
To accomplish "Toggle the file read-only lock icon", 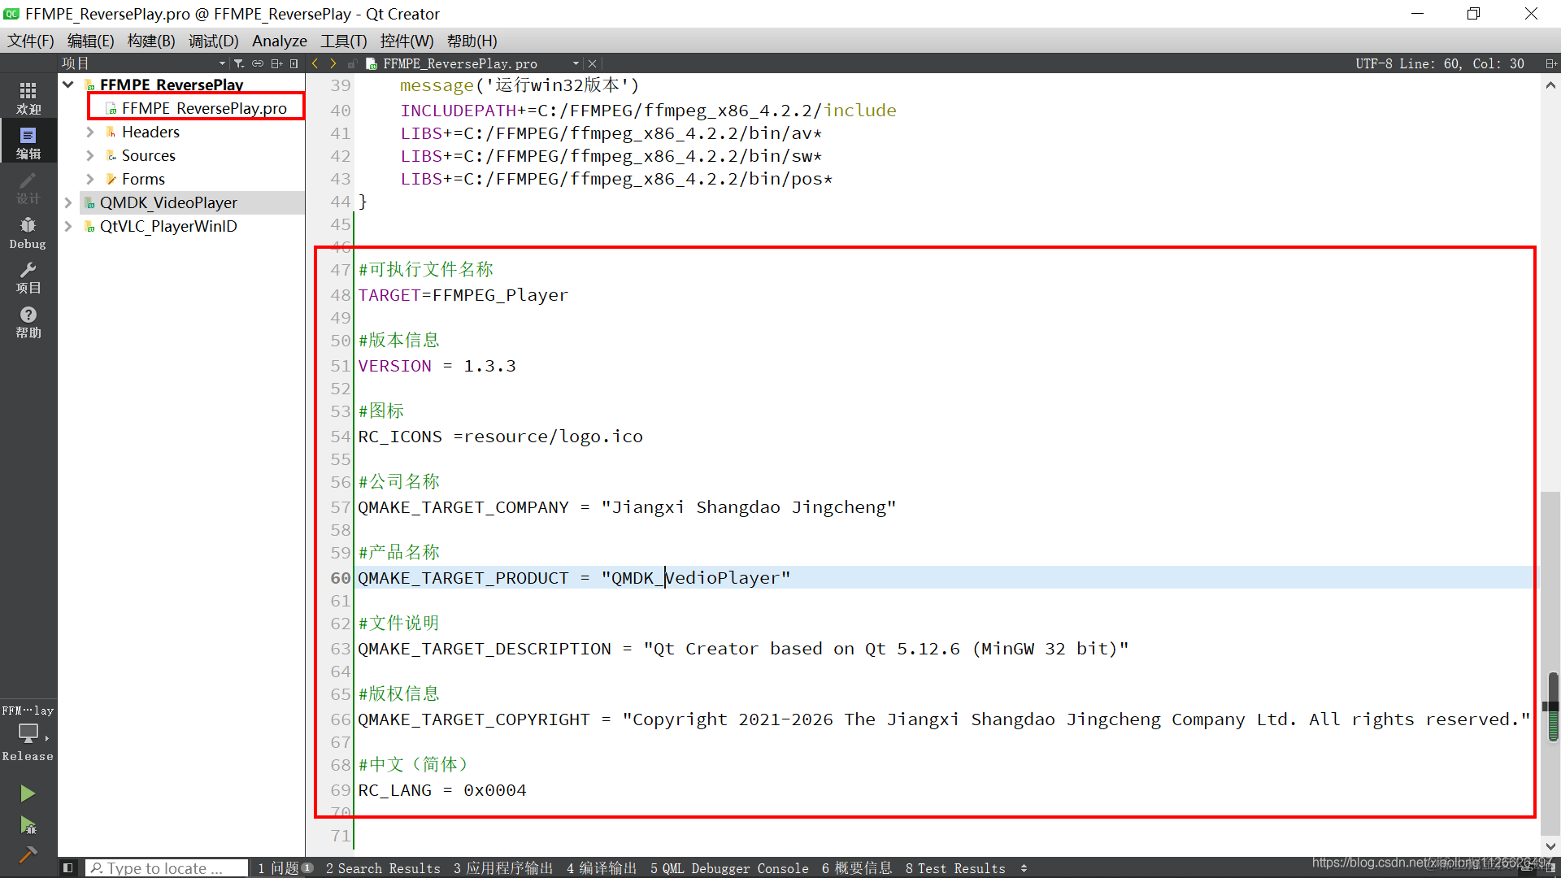I will [352, 63].
